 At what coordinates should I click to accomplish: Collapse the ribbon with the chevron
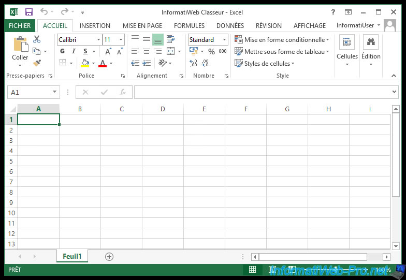pos(394,76)
